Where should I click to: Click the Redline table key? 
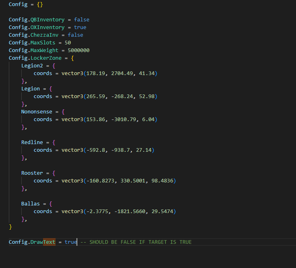[32, 142]
